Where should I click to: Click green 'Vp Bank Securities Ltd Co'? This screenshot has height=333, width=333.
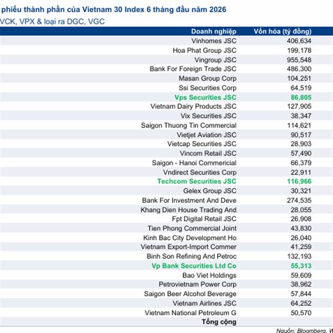[x=194, y=266]
